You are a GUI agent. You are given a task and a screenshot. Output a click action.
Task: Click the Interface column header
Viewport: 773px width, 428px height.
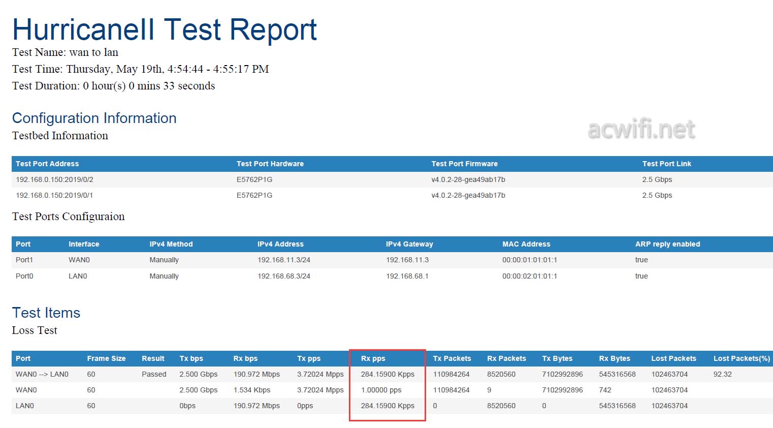coord(84,244)
